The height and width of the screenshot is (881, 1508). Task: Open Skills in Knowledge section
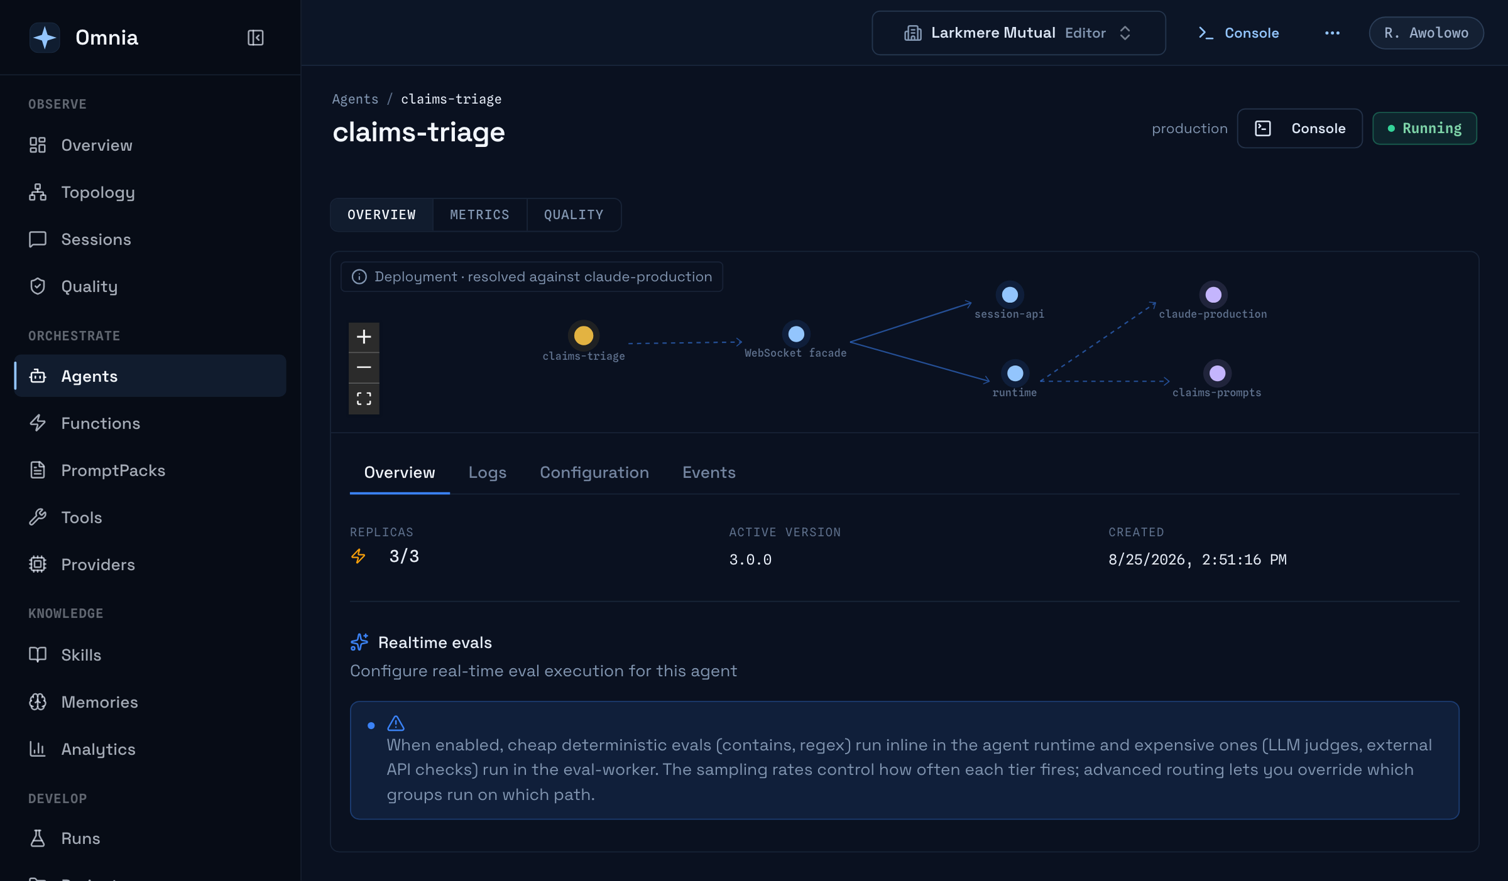pyautogui.click(x=150, y=655)
